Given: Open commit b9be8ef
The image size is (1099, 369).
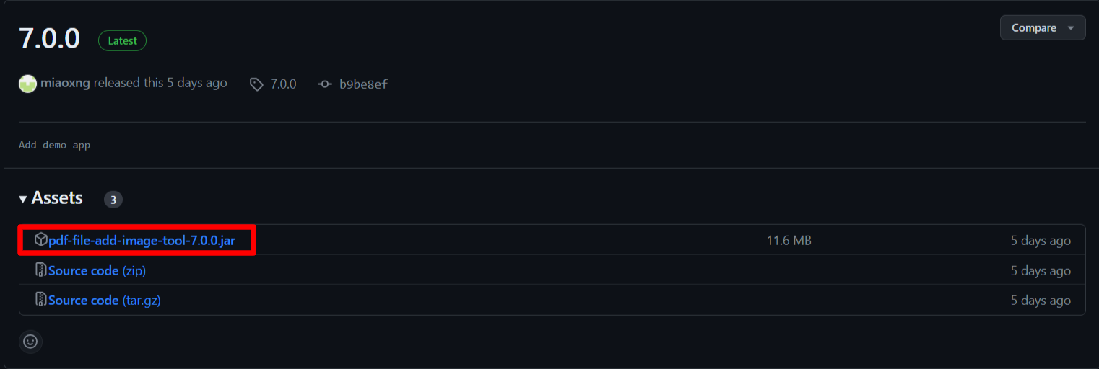Looking at the screenshot, I should pyautogui.click(x=364, y=84).
